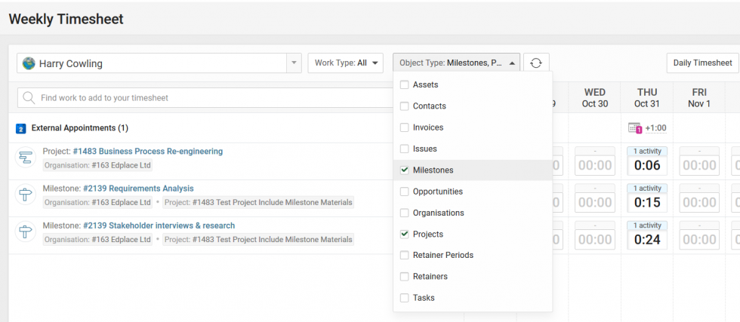Click Project #1483 tag under Stakeholder interviews

pos(258,240)
